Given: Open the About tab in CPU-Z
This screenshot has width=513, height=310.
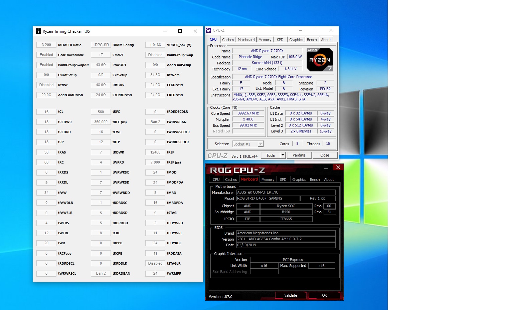Looking at the screenshot, I should tap(326, 40).
